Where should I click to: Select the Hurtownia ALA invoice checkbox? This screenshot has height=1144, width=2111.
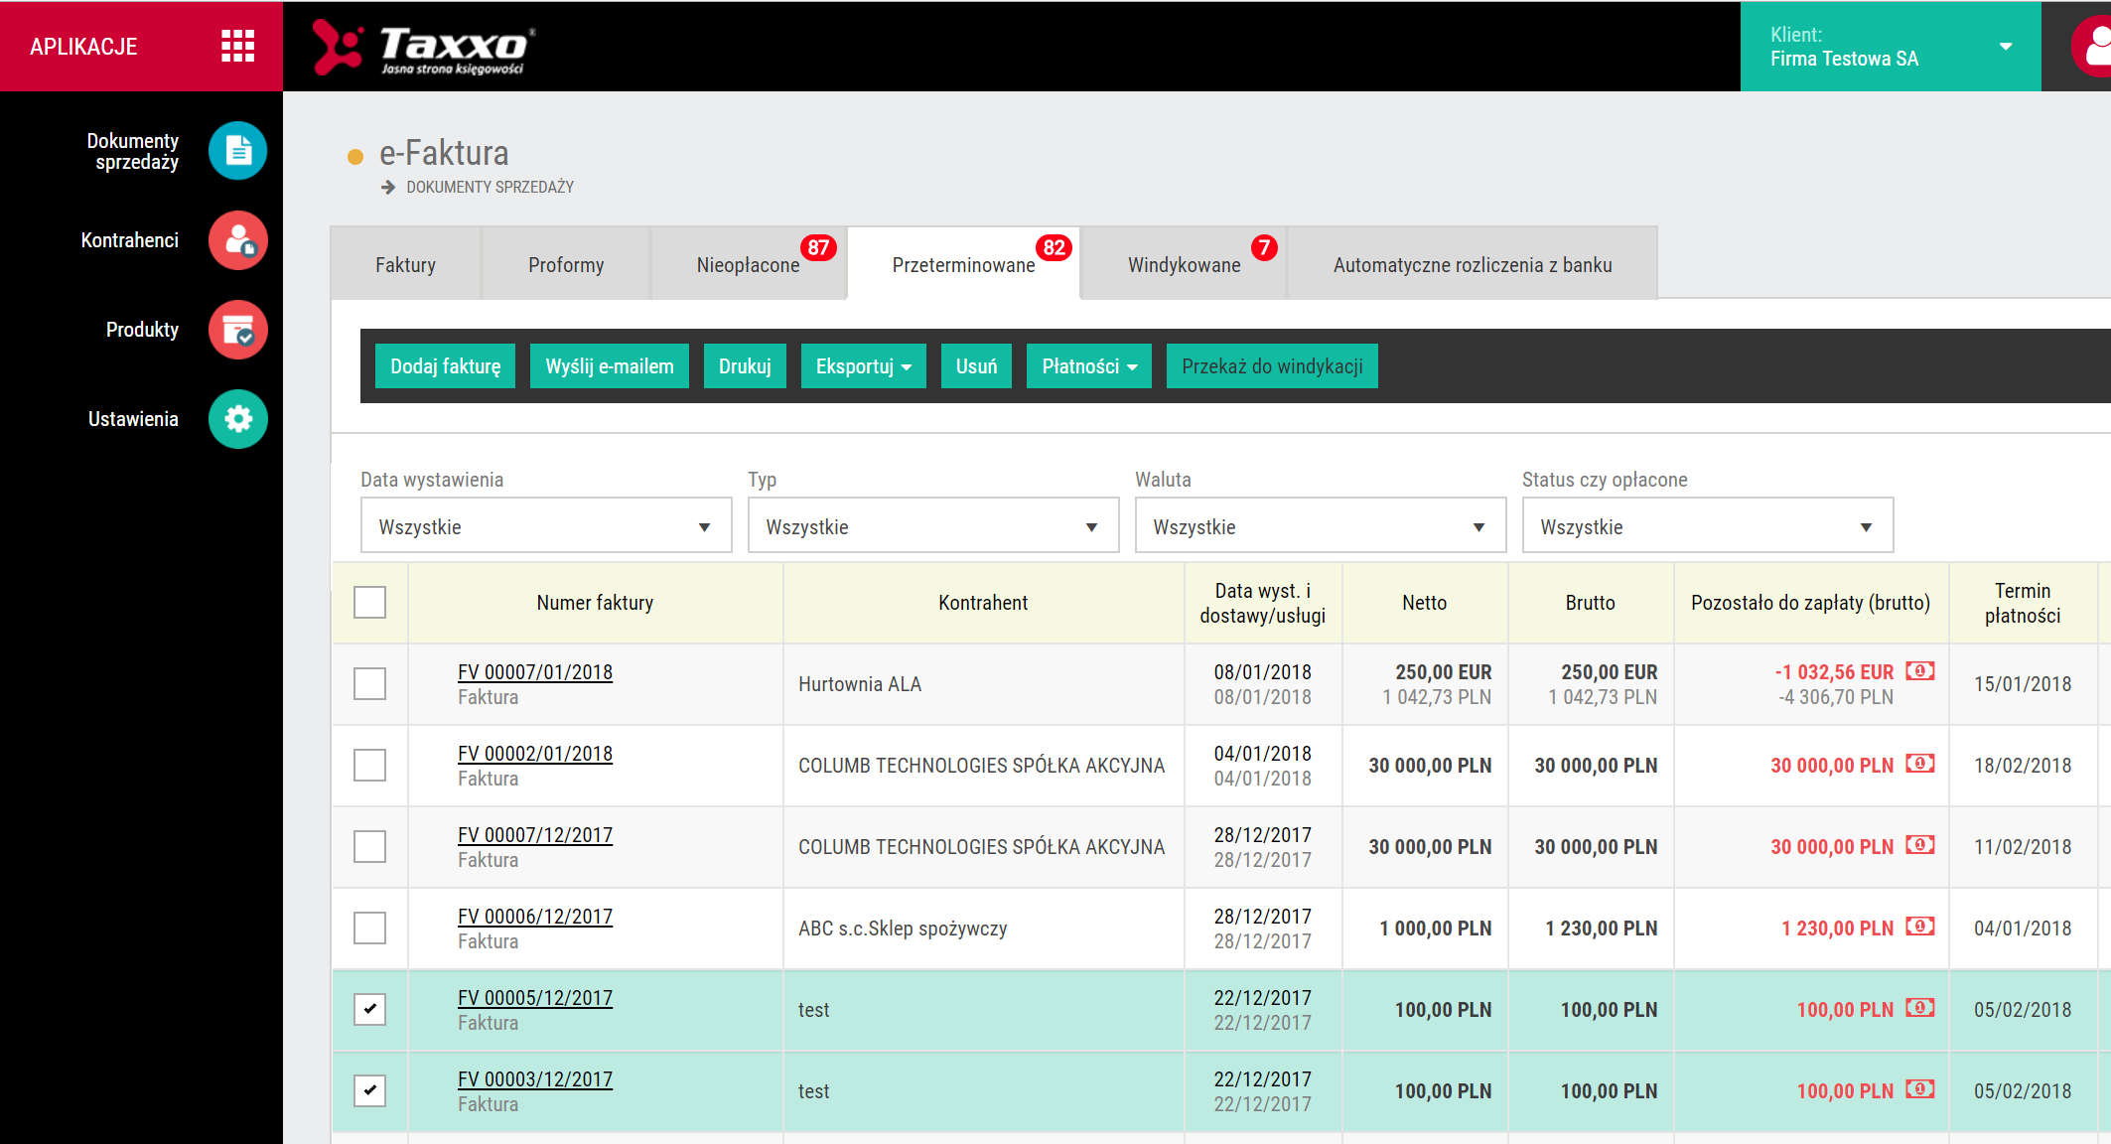point(369,683)
